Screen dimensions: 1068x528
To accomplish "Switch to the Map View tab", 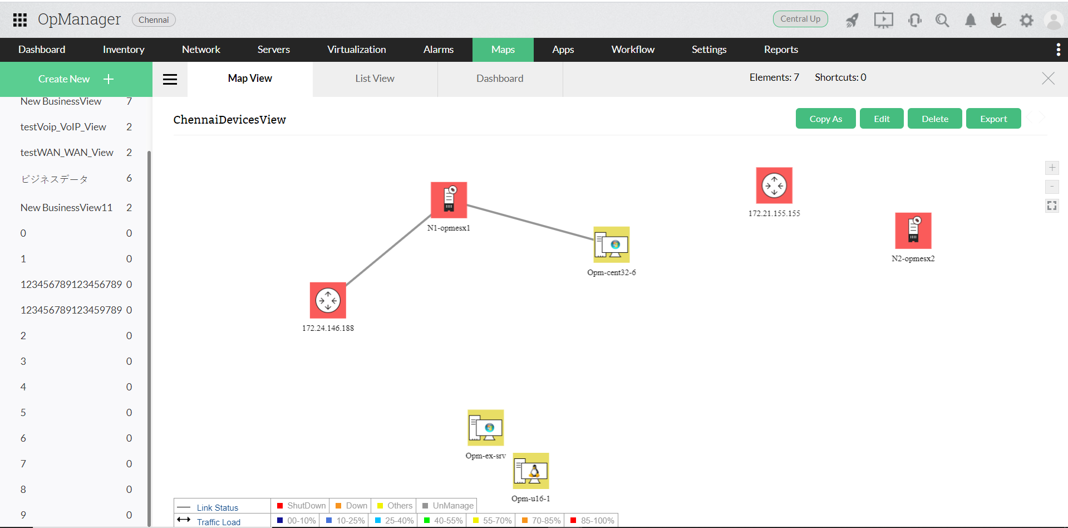I will 250,79.
